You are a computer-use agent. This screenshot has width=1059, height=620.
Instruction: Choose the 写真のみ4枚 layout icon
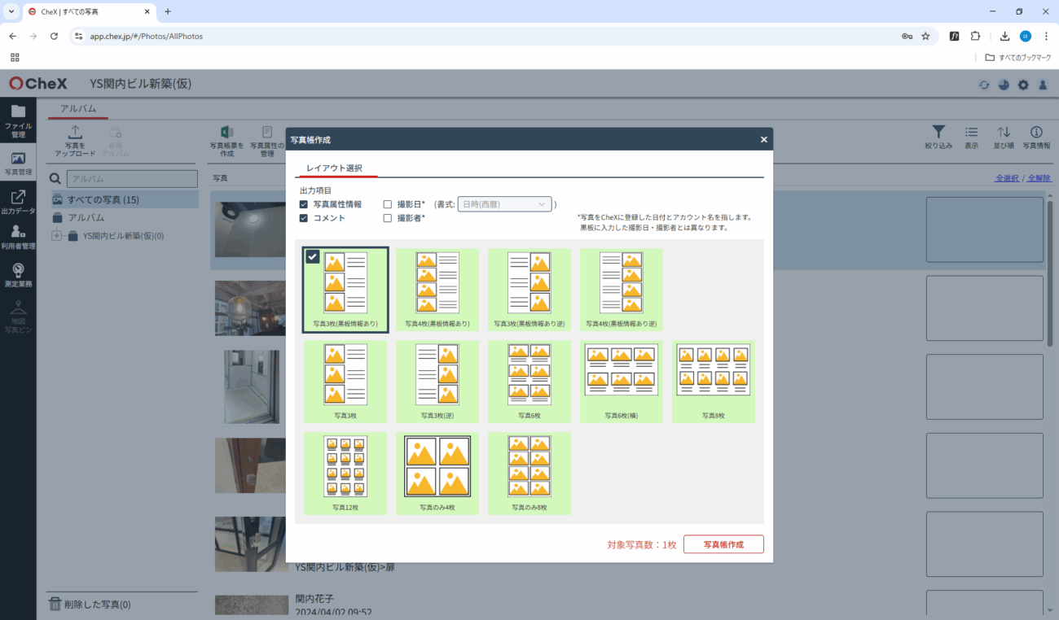click(437, 469)
